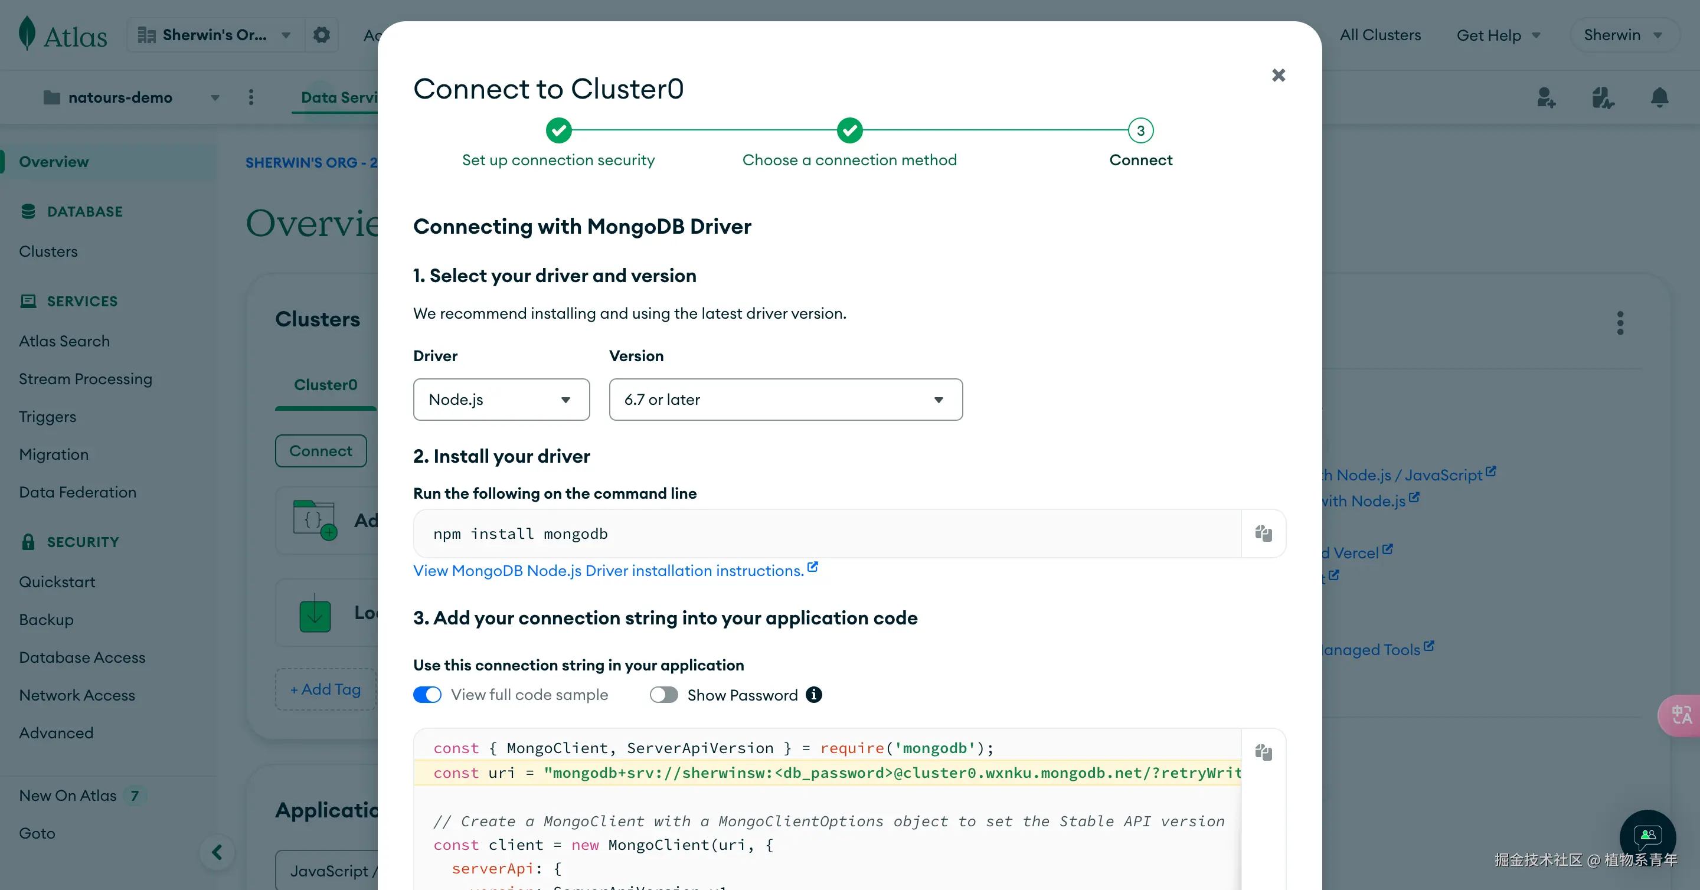Click the Atlas leaf logo
The image size is (1700, 890).
pyautogui.click(x=27, y=34)
